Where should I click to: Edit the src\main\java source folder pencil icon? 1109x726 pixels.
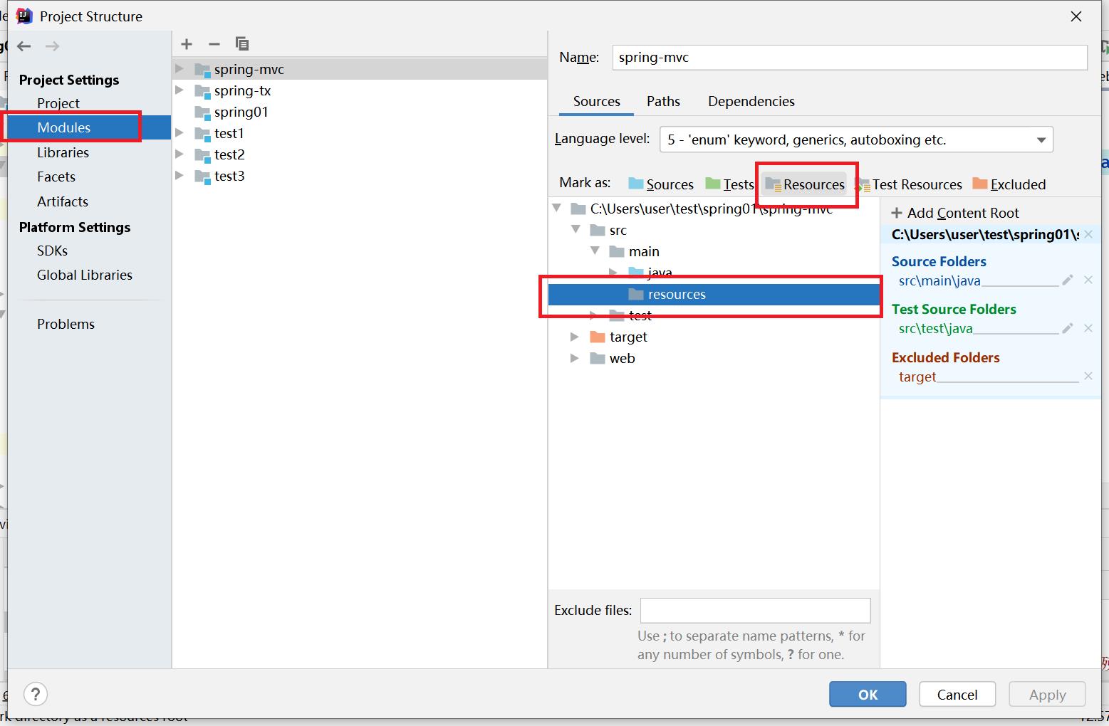1067,280
